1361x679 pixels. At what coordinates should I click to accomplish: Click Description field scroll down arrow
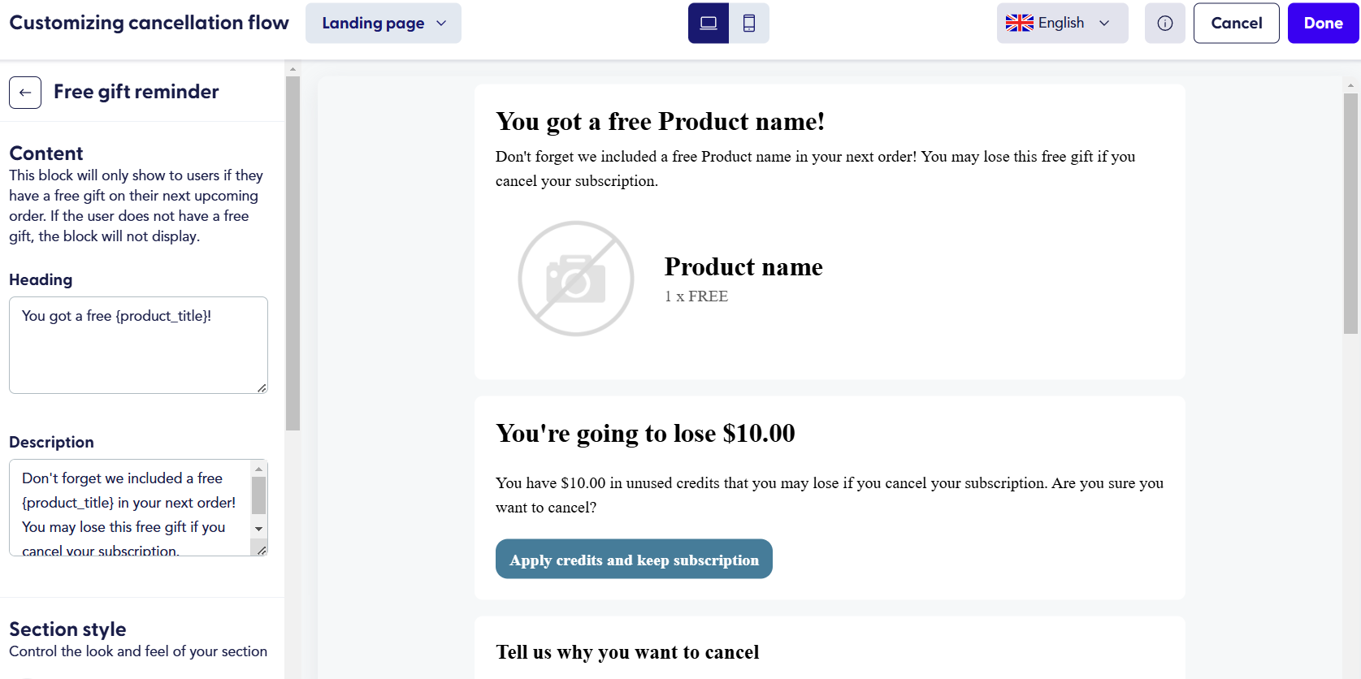point(259,529)
